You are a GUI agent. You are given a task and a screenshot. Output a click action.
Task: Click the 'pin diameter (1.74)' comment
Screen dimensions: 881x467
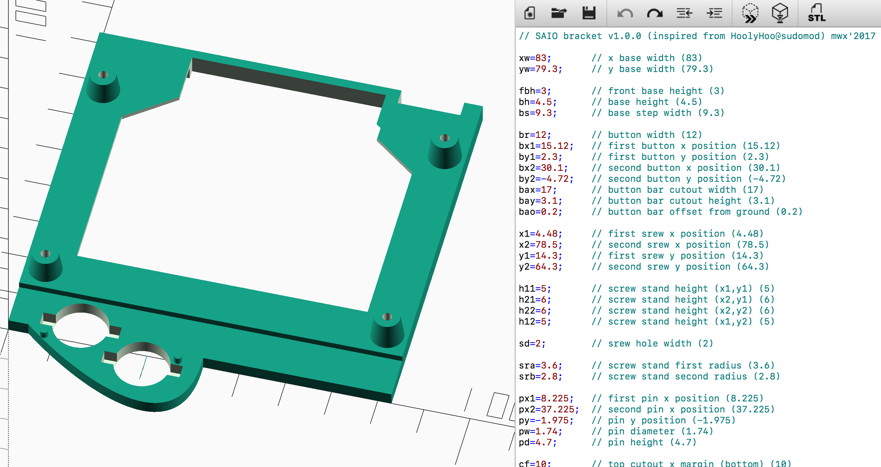point(653,431)
